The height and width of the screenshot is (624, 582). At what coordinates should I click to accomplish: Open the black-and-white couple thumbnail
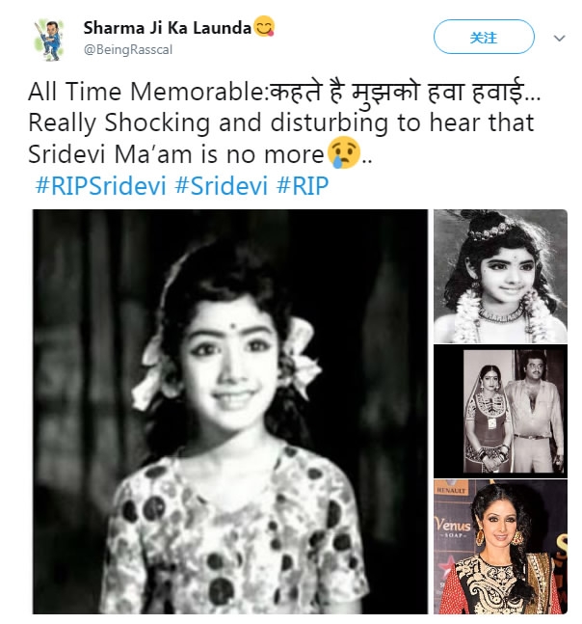click(x=498, y=410)
